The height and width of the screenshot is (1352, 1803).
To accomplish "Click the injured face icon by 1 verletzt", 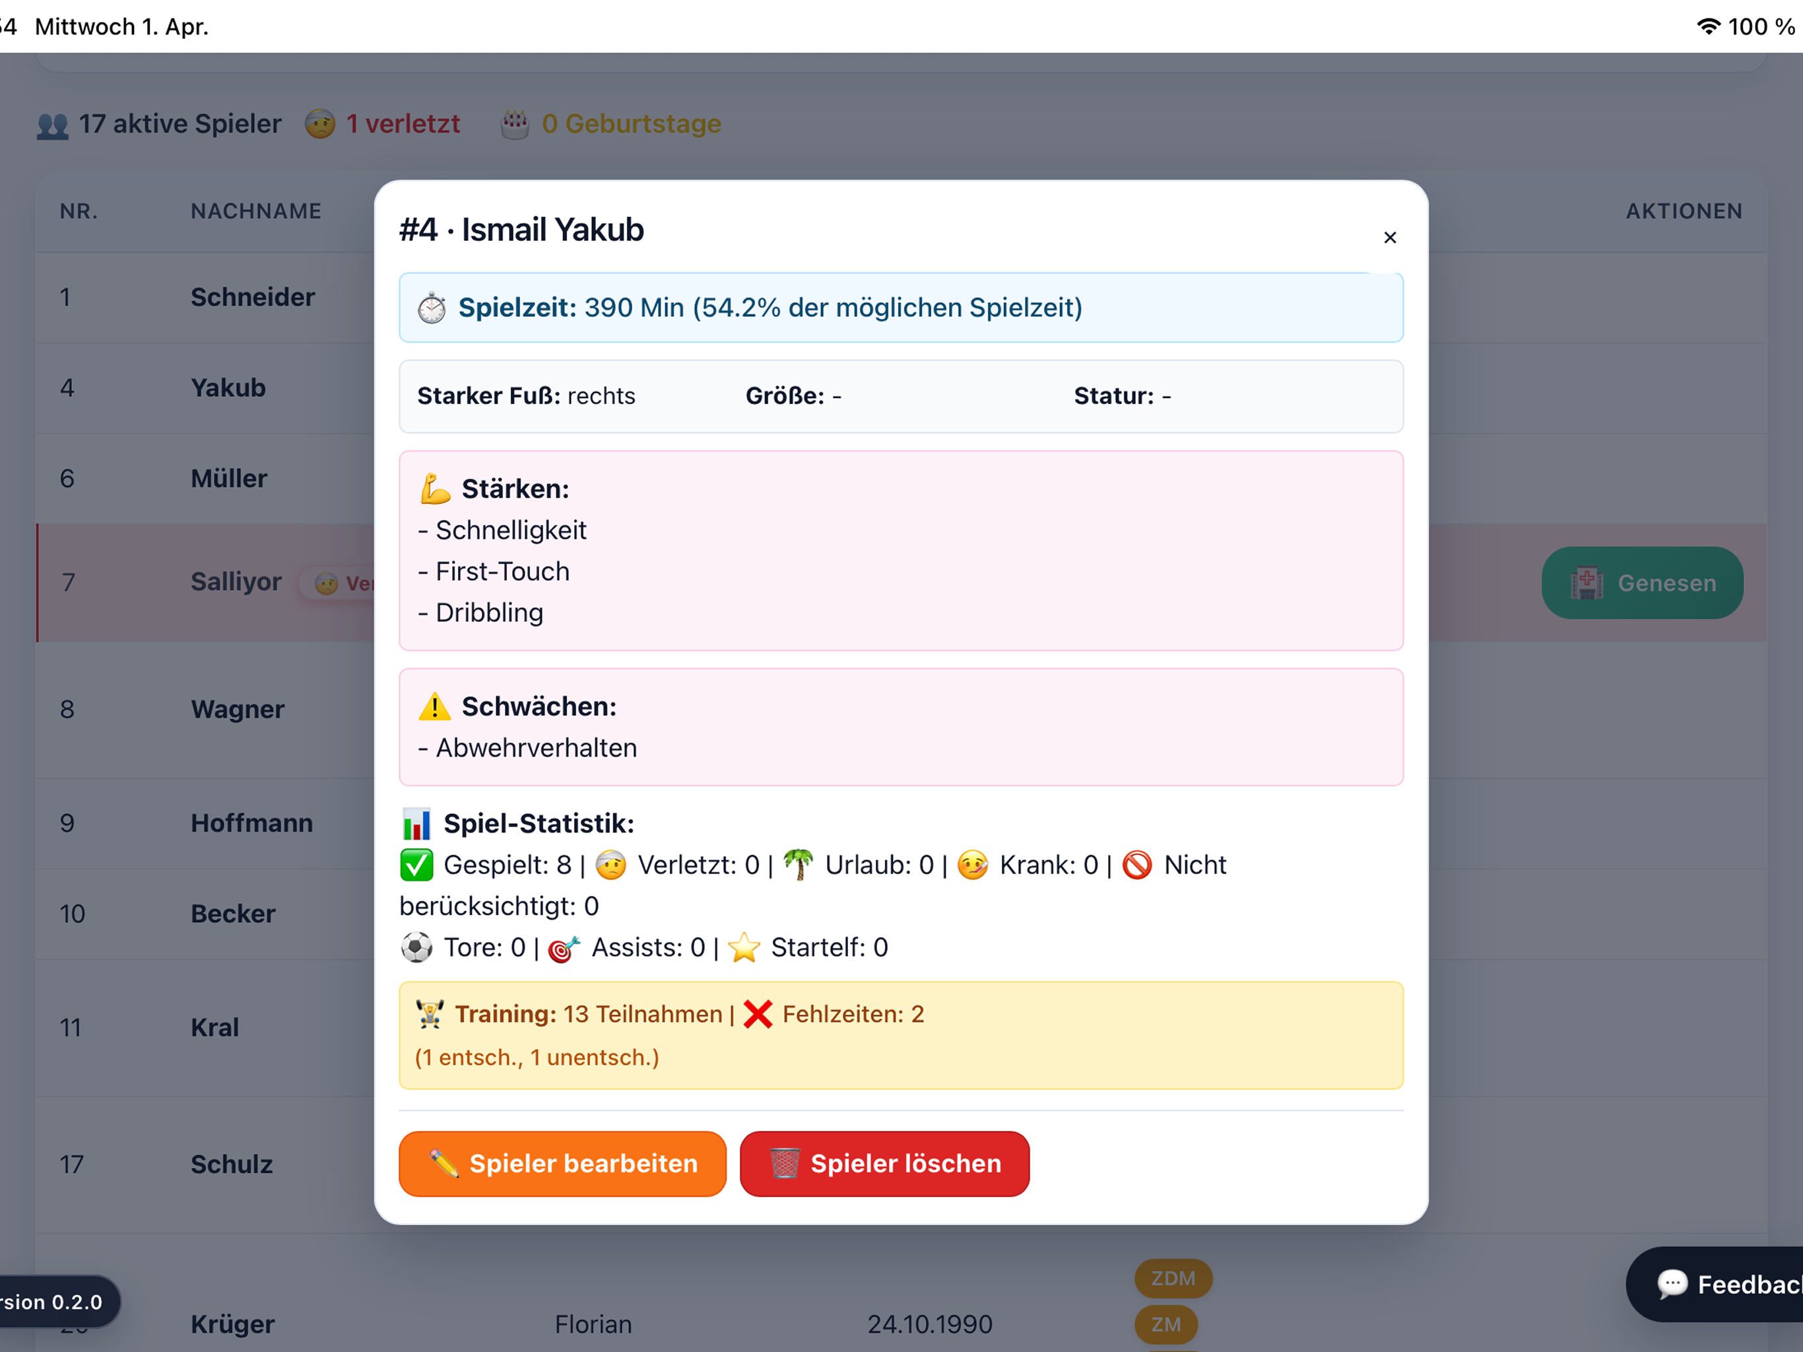I will tap(320, 124).
